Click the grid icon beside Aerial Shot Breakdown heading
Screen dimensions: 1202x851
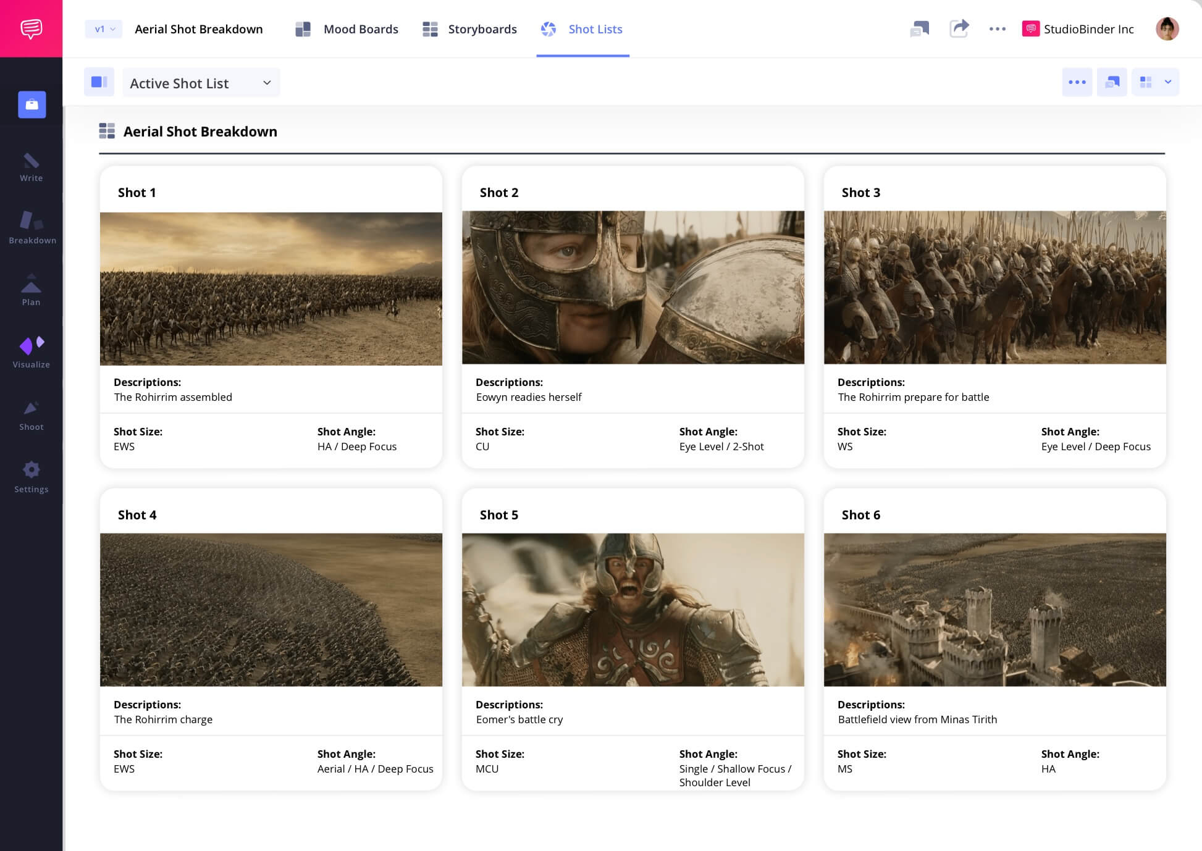tap(107, 131)
